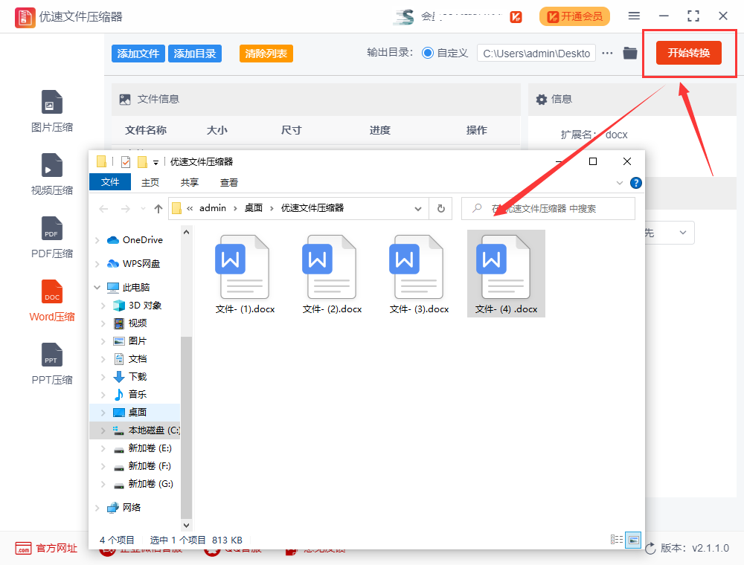Select the file 文件- (1).docx
Viewport: 744px width, 565px height.
pyautogui.click(x=245, y=274)
